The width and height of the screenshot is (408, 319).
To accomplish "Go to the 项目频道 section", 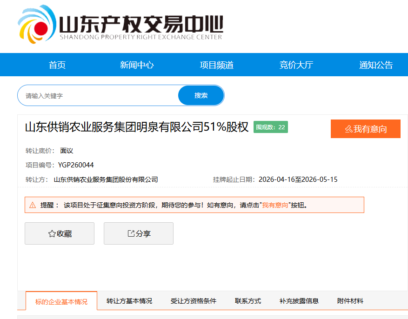I will coord(216,65).
